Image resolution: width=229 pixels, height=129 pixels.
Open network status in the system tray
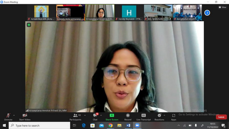[x=185, y=125]
